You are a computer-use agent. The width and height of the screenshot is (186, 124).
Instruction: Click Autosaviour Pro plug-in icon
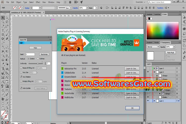pos(62,68)
